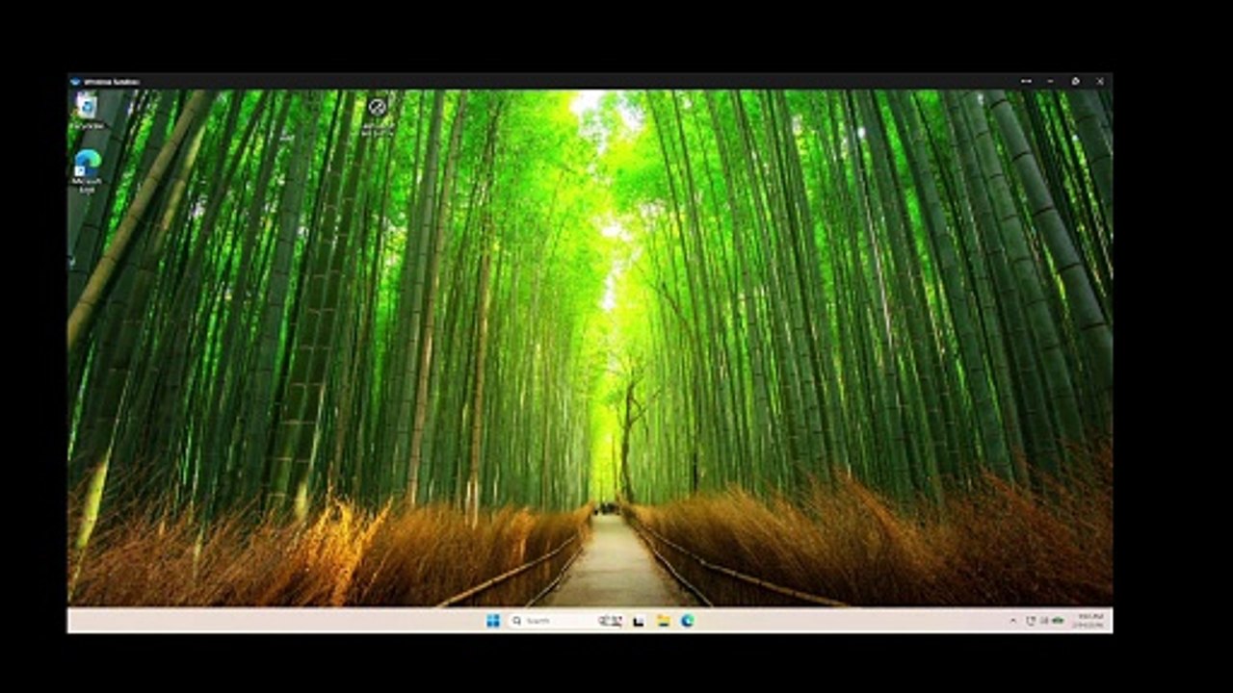Image resolution: width=1233 pixels, height=693 pixels.
Task: Open the Microsoft Edge desktop shortcut
Action: pos(87,170)
